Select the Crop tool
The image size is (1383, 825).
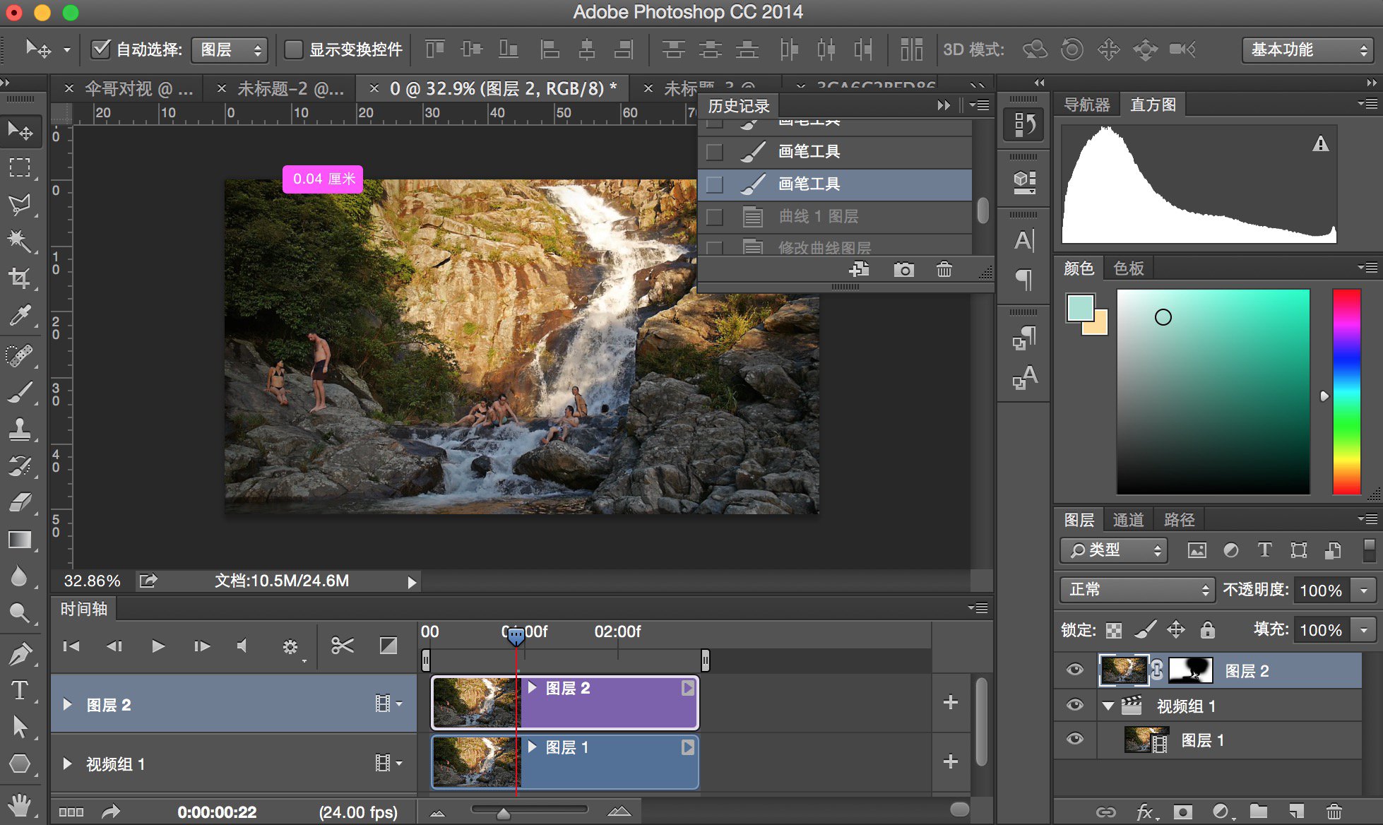point(20,278)
